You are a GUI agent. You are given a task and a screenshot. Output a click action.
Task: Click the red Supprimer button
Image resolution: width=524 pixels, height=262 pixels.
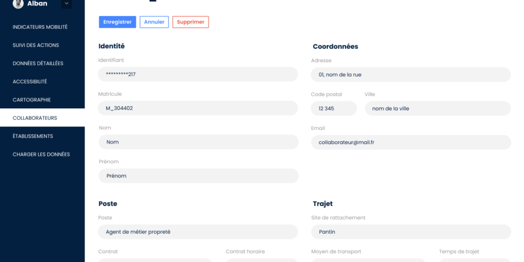(191, 22)
